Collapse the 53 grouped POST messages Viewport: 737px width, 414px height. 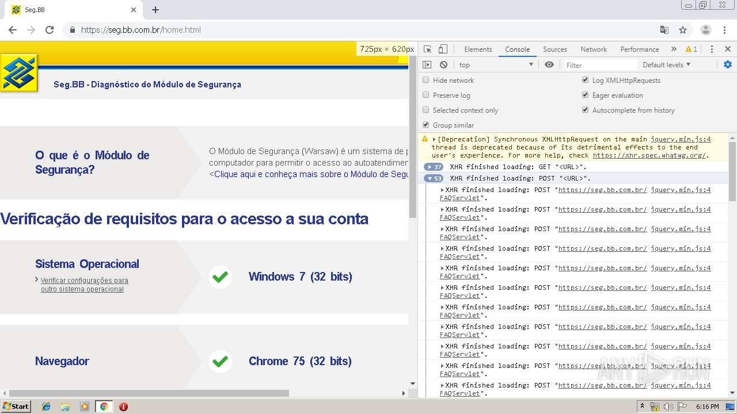(434, 178)
